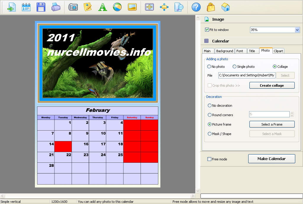Click the Sunday column header
303x204 pixels.
[149, 117]
